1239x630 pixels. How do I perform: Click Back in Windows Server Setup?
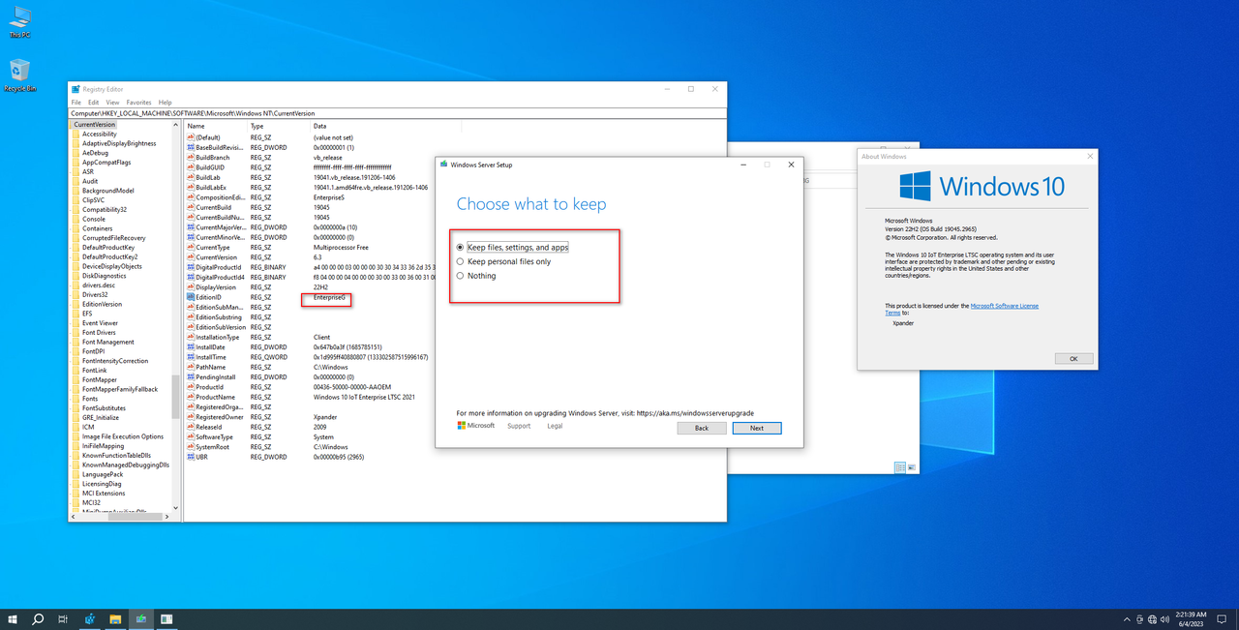(x=702, y=428)
